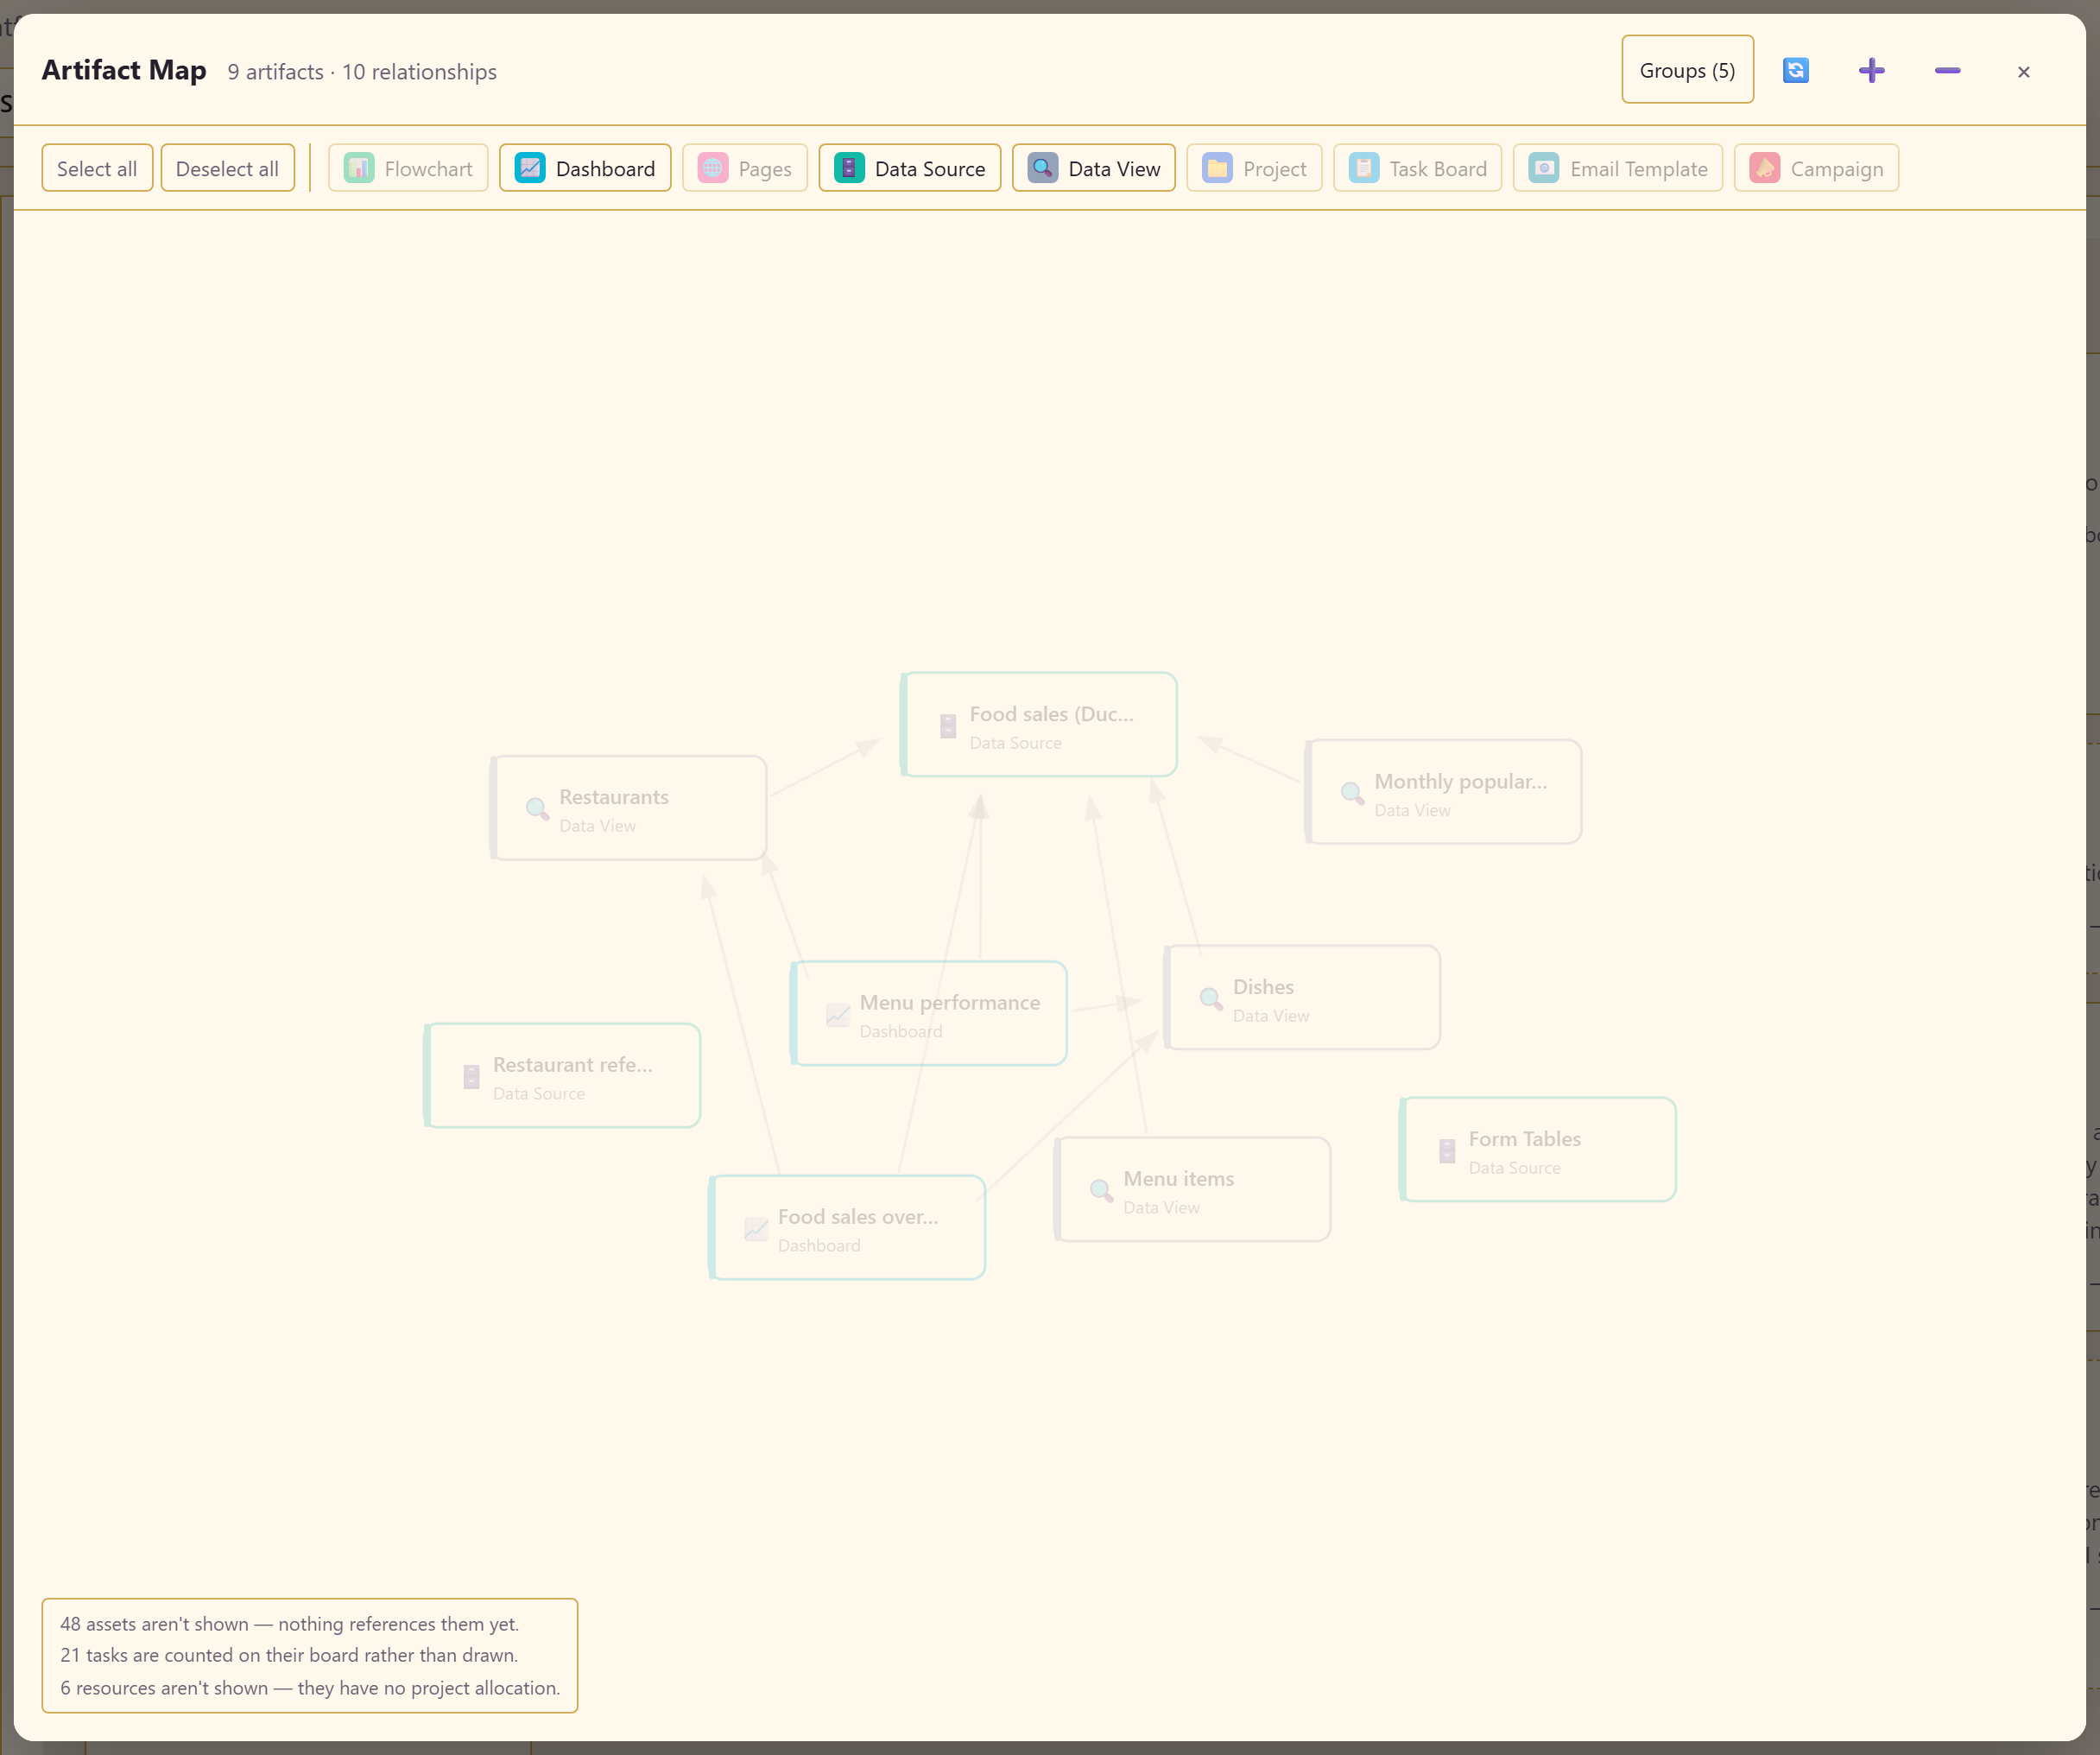Enable the Pages filter
Viewport: 2100px width, 1755px height.
745,168
